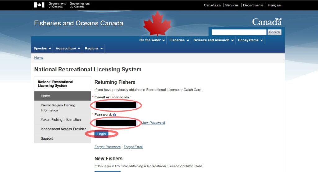Select Home in the sidebar menu
The image size is (318, 172).
(x=63, y=96)
